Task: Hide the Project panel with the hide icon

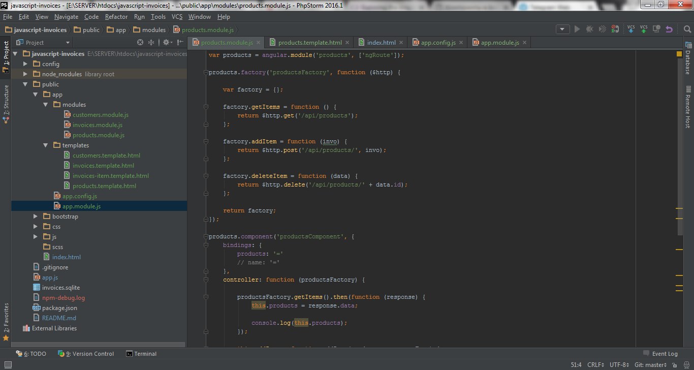Action: [180, 43]
